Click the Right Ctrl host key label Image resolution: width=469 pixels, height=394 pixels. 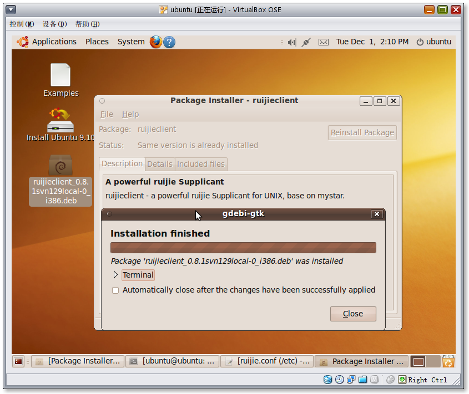(x=427, y=380)
